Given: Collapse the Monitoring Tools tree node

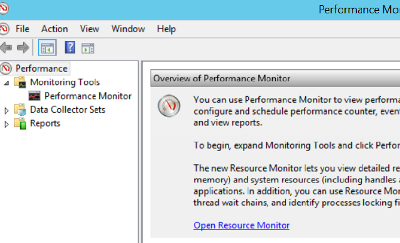Looking at the screenshot, I should click(7, 83).
